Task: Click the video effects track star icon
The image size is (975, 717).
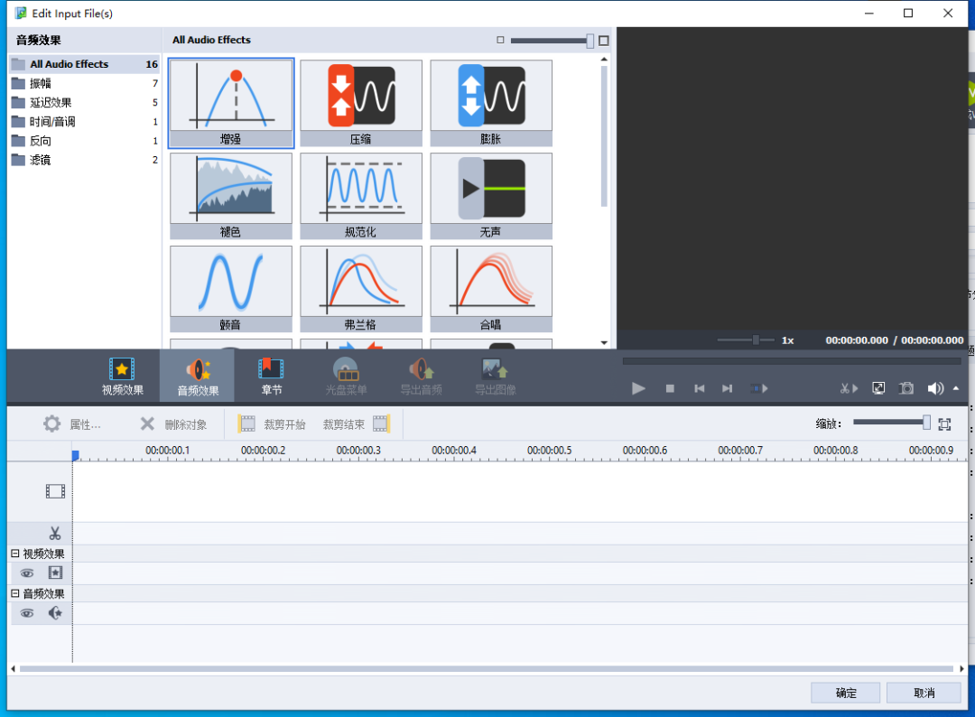Action: 55,573
